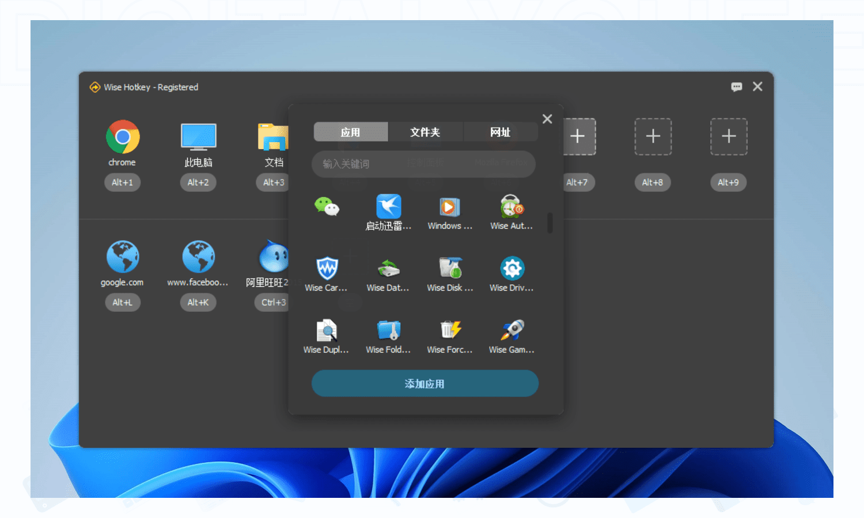Add a shortcut in the Alt+9 empty slot
This screenshot has width=864, height=518.
(x=729, y=136)
